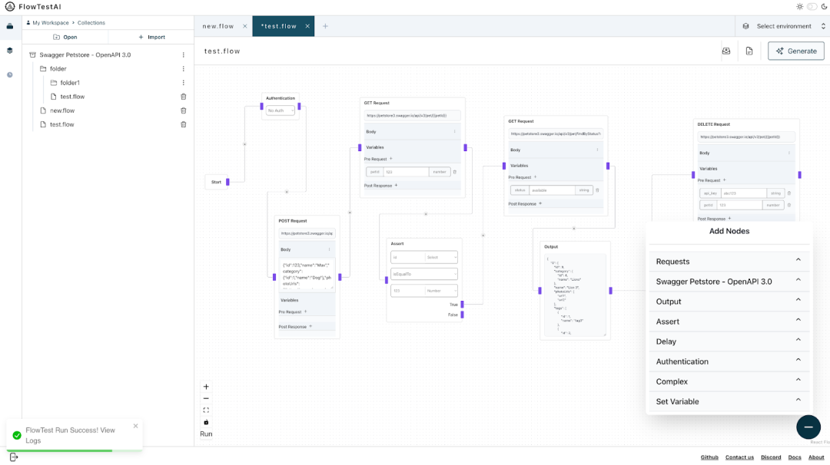Expand the Set Variable section in Add Nodes
Screen dimensions: 830x465
[729, 401]
